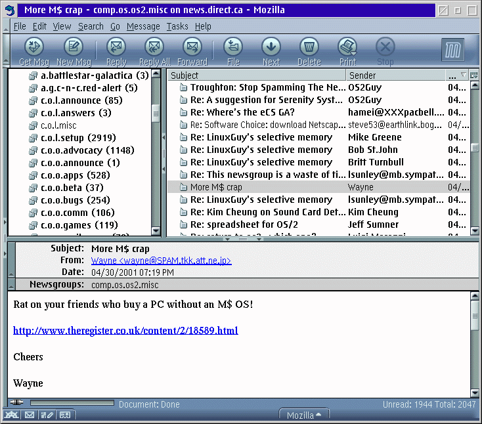Image resolution: width=482 pixels, height=424 pixels.
Task: Click the c.o.o.games newsgroup icon
Action: 33,225
